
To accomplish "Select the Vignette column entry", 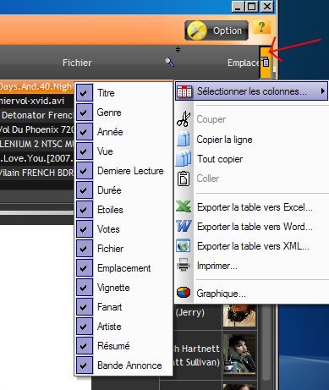I will 113,288.
